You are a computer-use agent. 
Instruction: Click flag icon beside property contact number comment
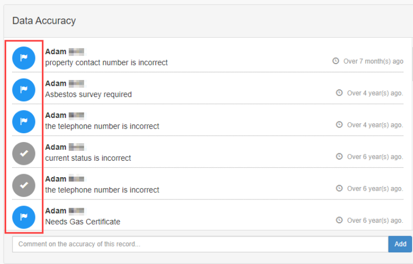click(x=24, y=58)
